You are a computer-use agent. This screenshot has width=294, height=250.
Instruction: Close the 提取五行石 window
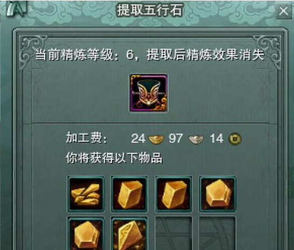click(283, 11)
